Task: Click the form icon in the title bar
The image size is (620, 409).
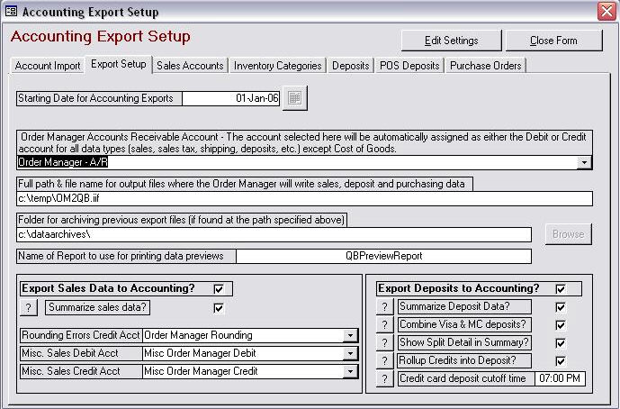Action: pyautogui.click(x=11, y=11)
